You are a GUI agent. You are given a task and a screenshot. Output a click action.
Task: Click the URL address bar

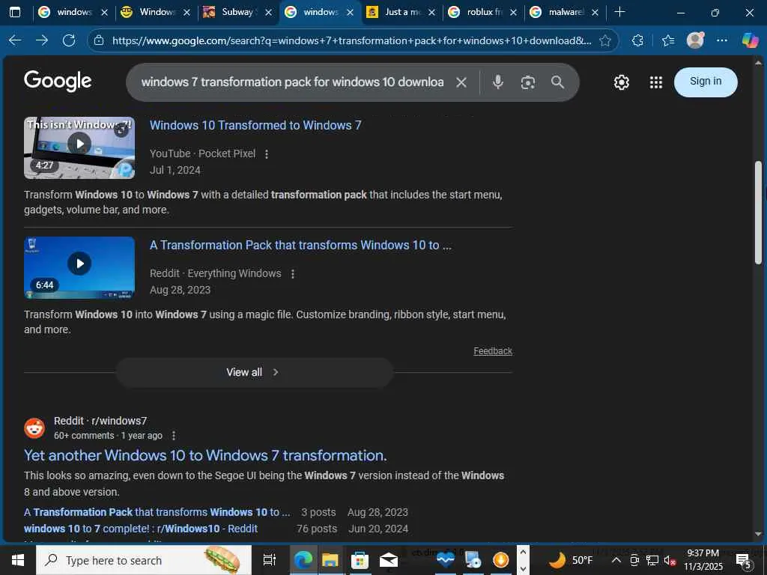[351, 40]
